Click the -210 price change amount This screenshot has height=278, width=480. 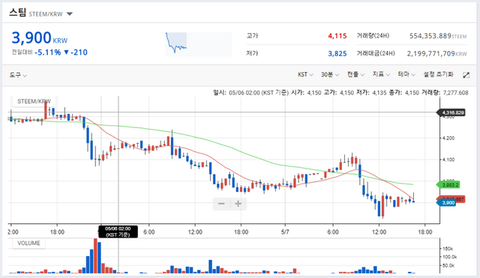tap(79, 52)
